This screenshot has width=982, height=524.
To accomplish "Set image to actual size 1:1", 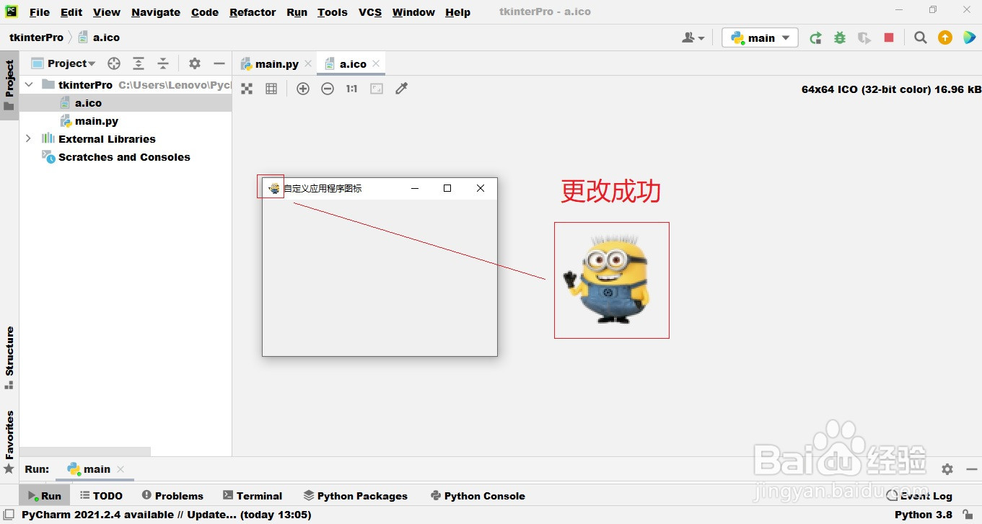I will [x=351, y=89].
